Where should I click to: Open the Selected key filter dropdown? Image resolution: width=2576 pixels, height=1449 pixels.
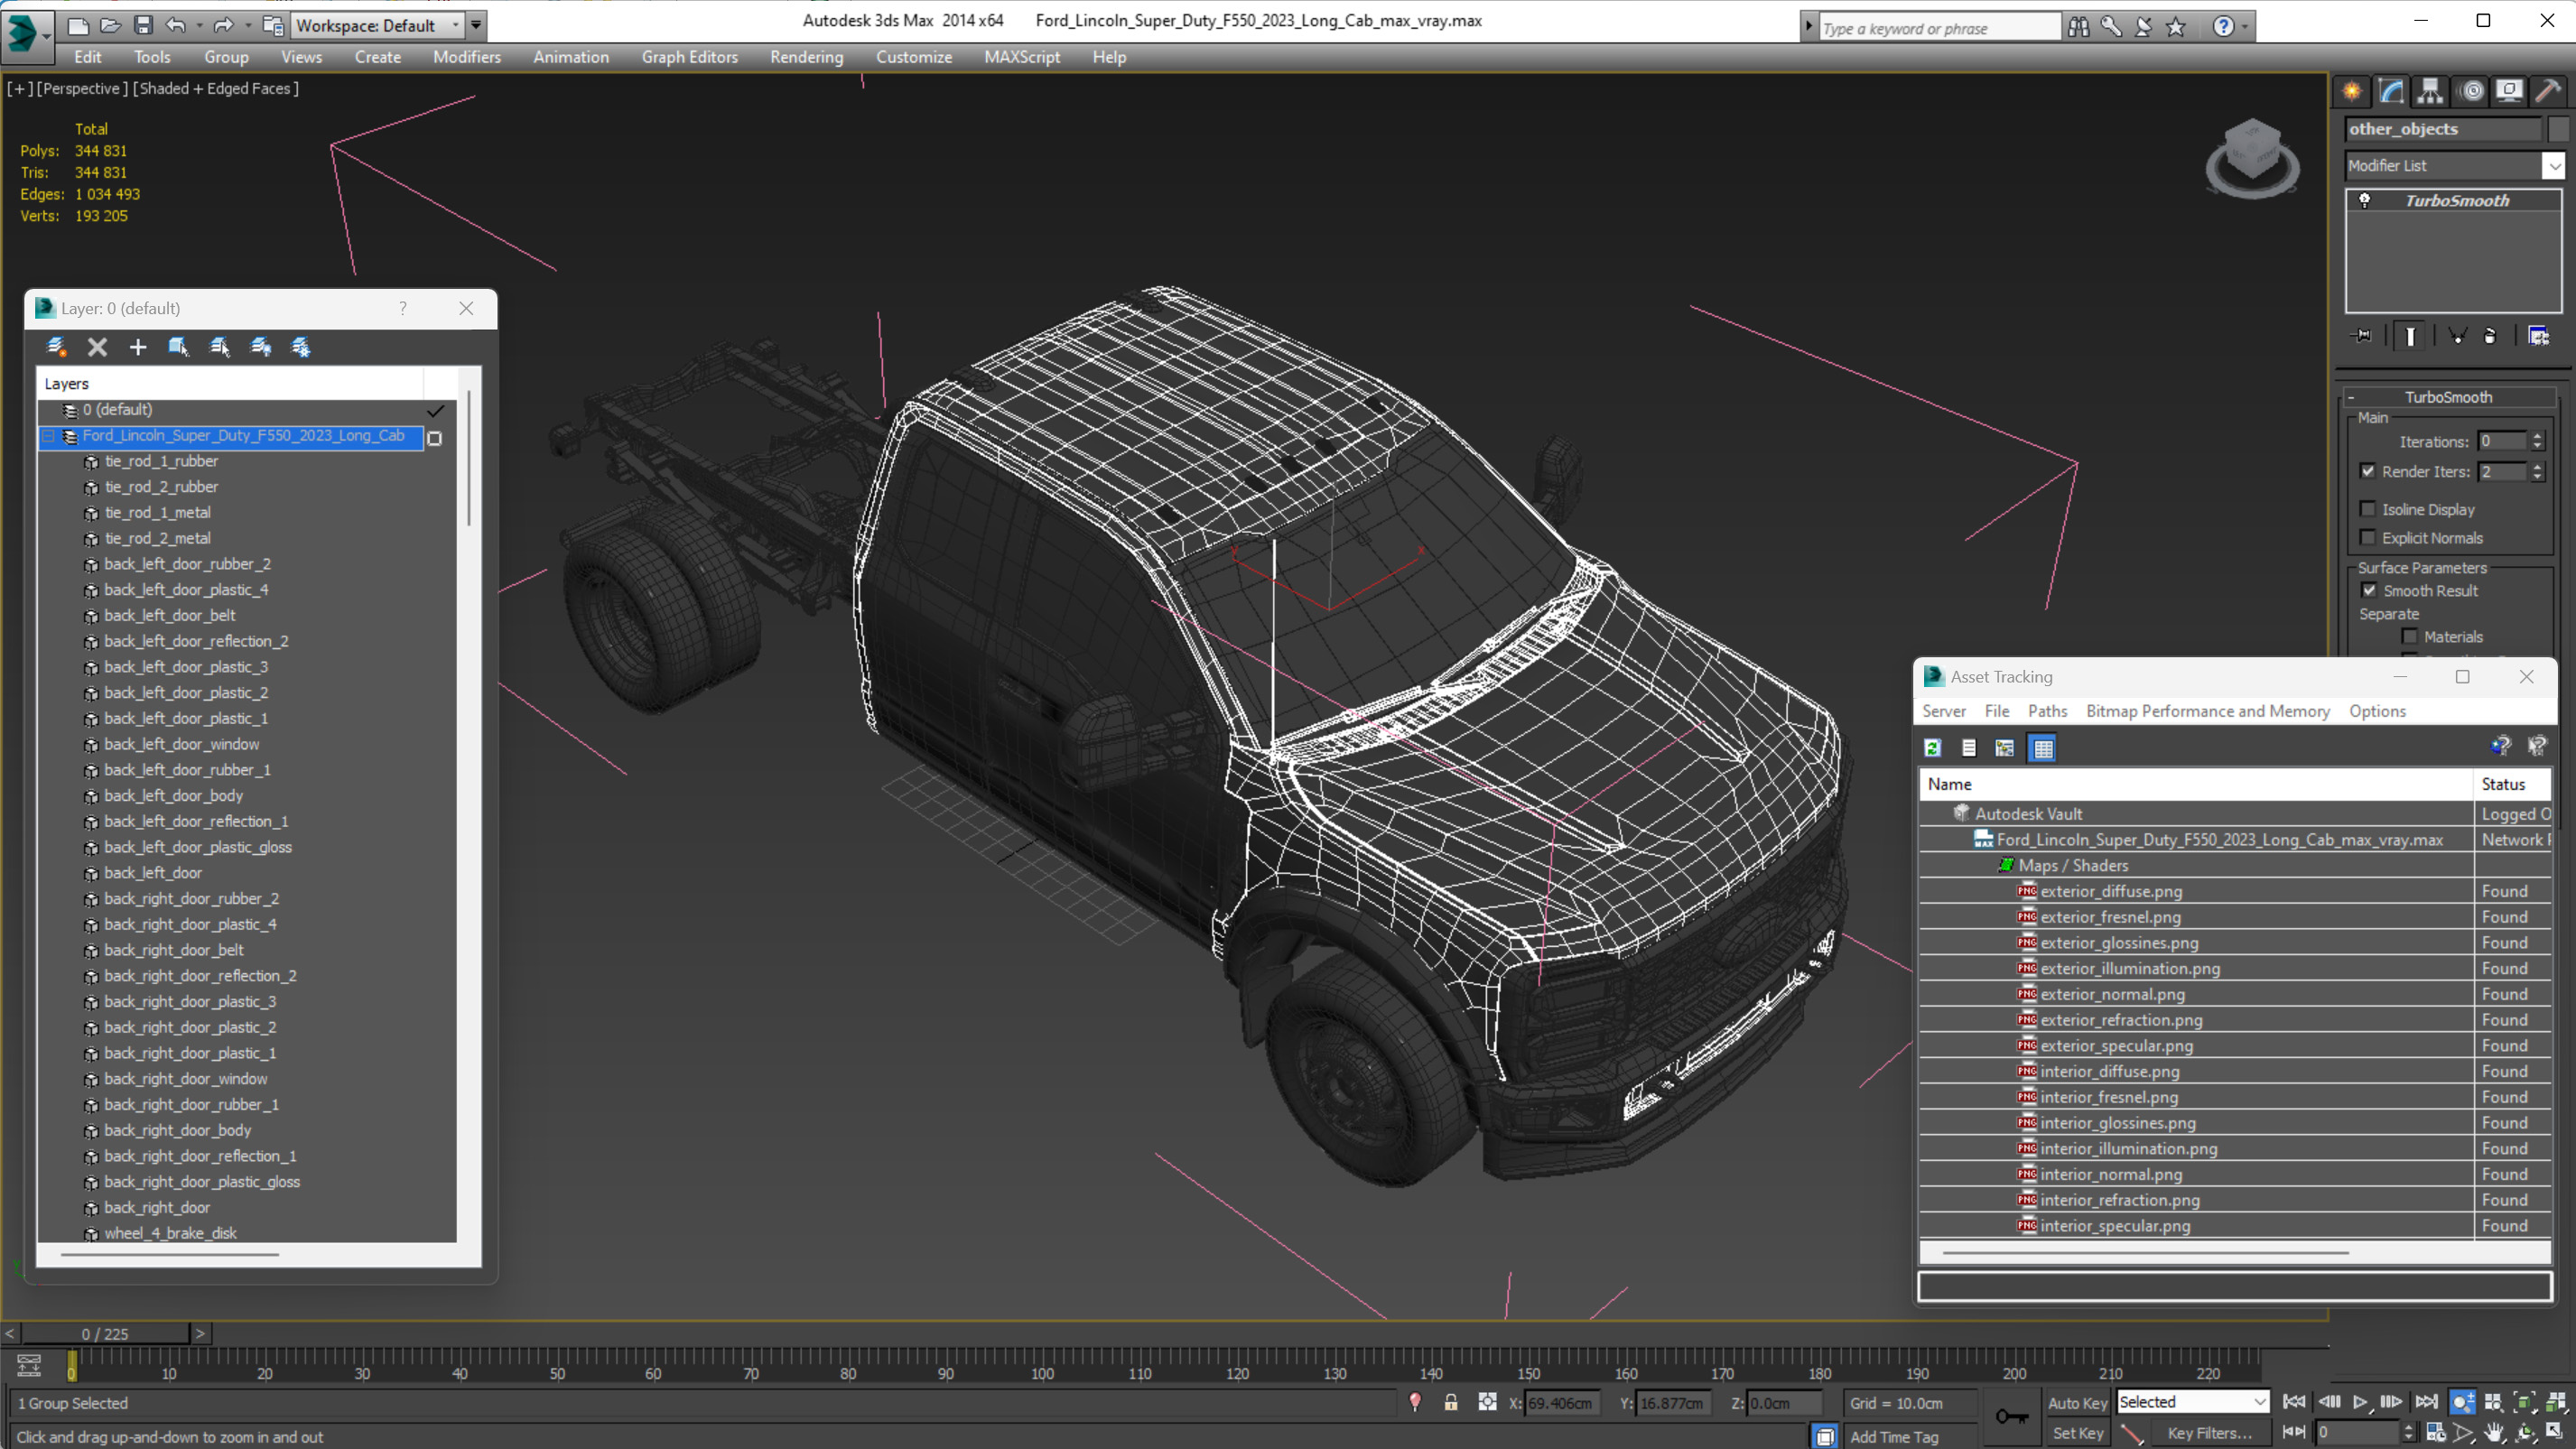[x=2193, y=1402]
